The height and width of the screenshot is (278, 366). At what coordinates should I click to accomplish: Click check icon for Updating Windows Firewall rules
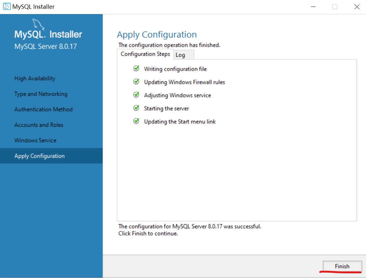(x=136, y=82)
